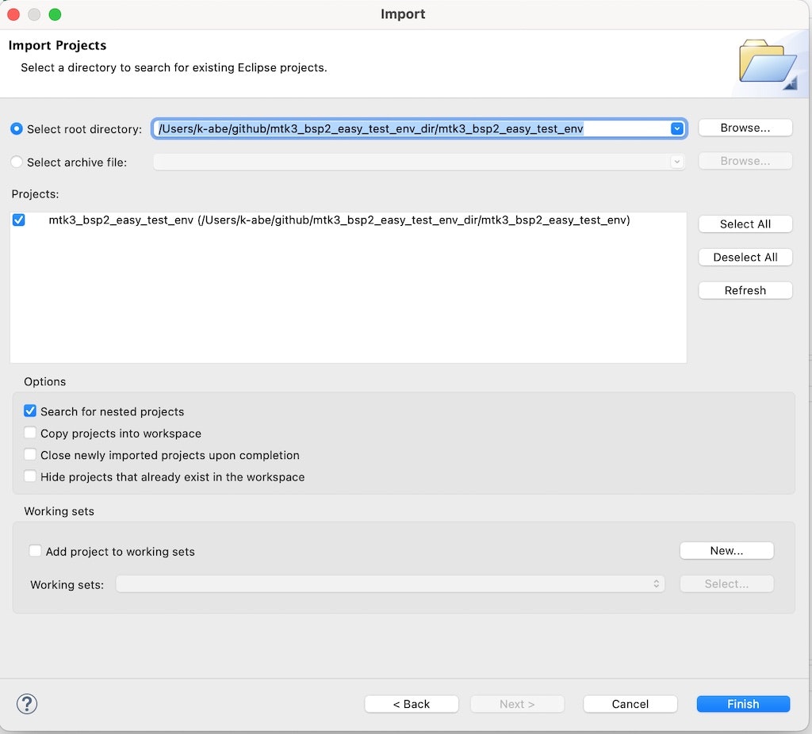Image resolution: width=812 pixels, height=734 pixels.
Task: Enable add project to working sets
Action: coord(35,550)
